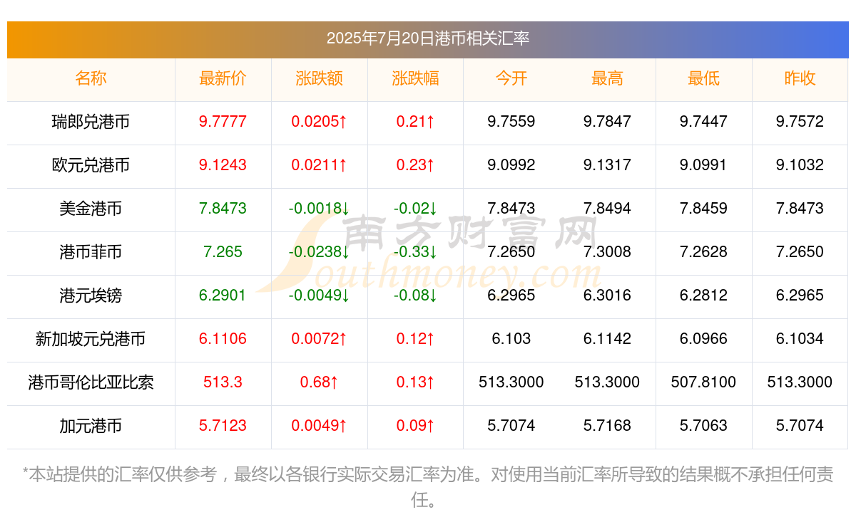Screen dimensions: 856x522
Task: Select the 今开 column header
Action: point(511,78)
